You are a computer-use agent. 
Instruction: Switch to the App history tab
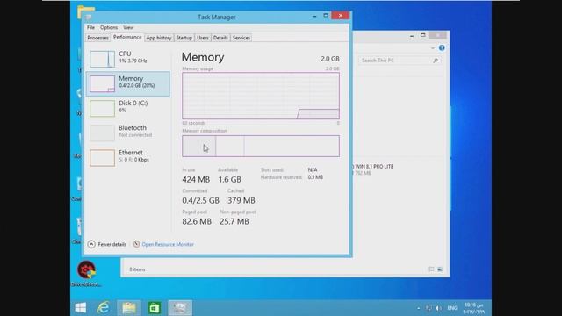(159, 38)
